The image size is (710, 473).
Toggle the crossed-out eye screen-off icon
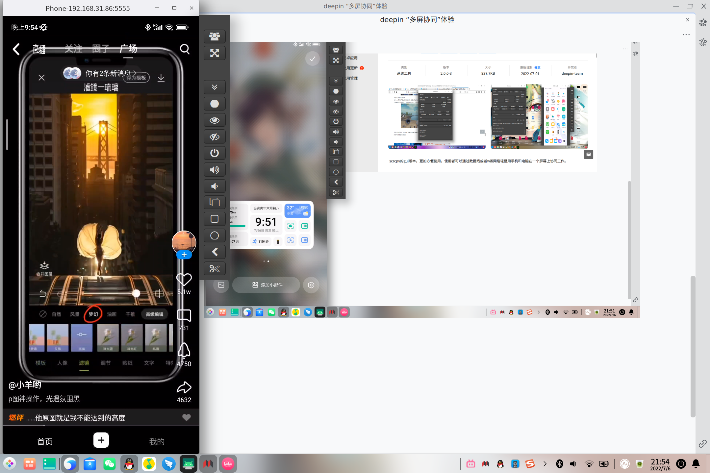(x=215, y=137)
